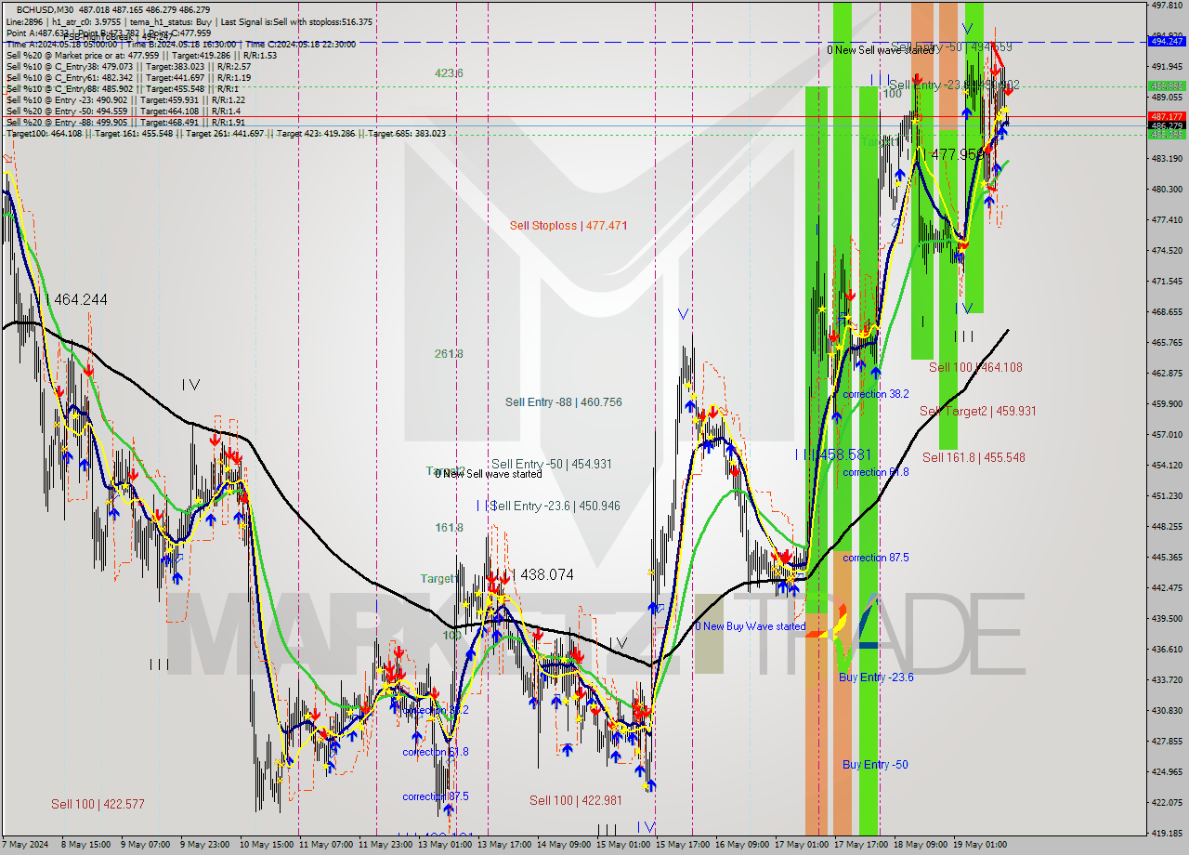1189x855 pixels.
Task: Click the 'Sell 100 | 464.108' label
Action: pyautogui.click(x=975, y=367)
